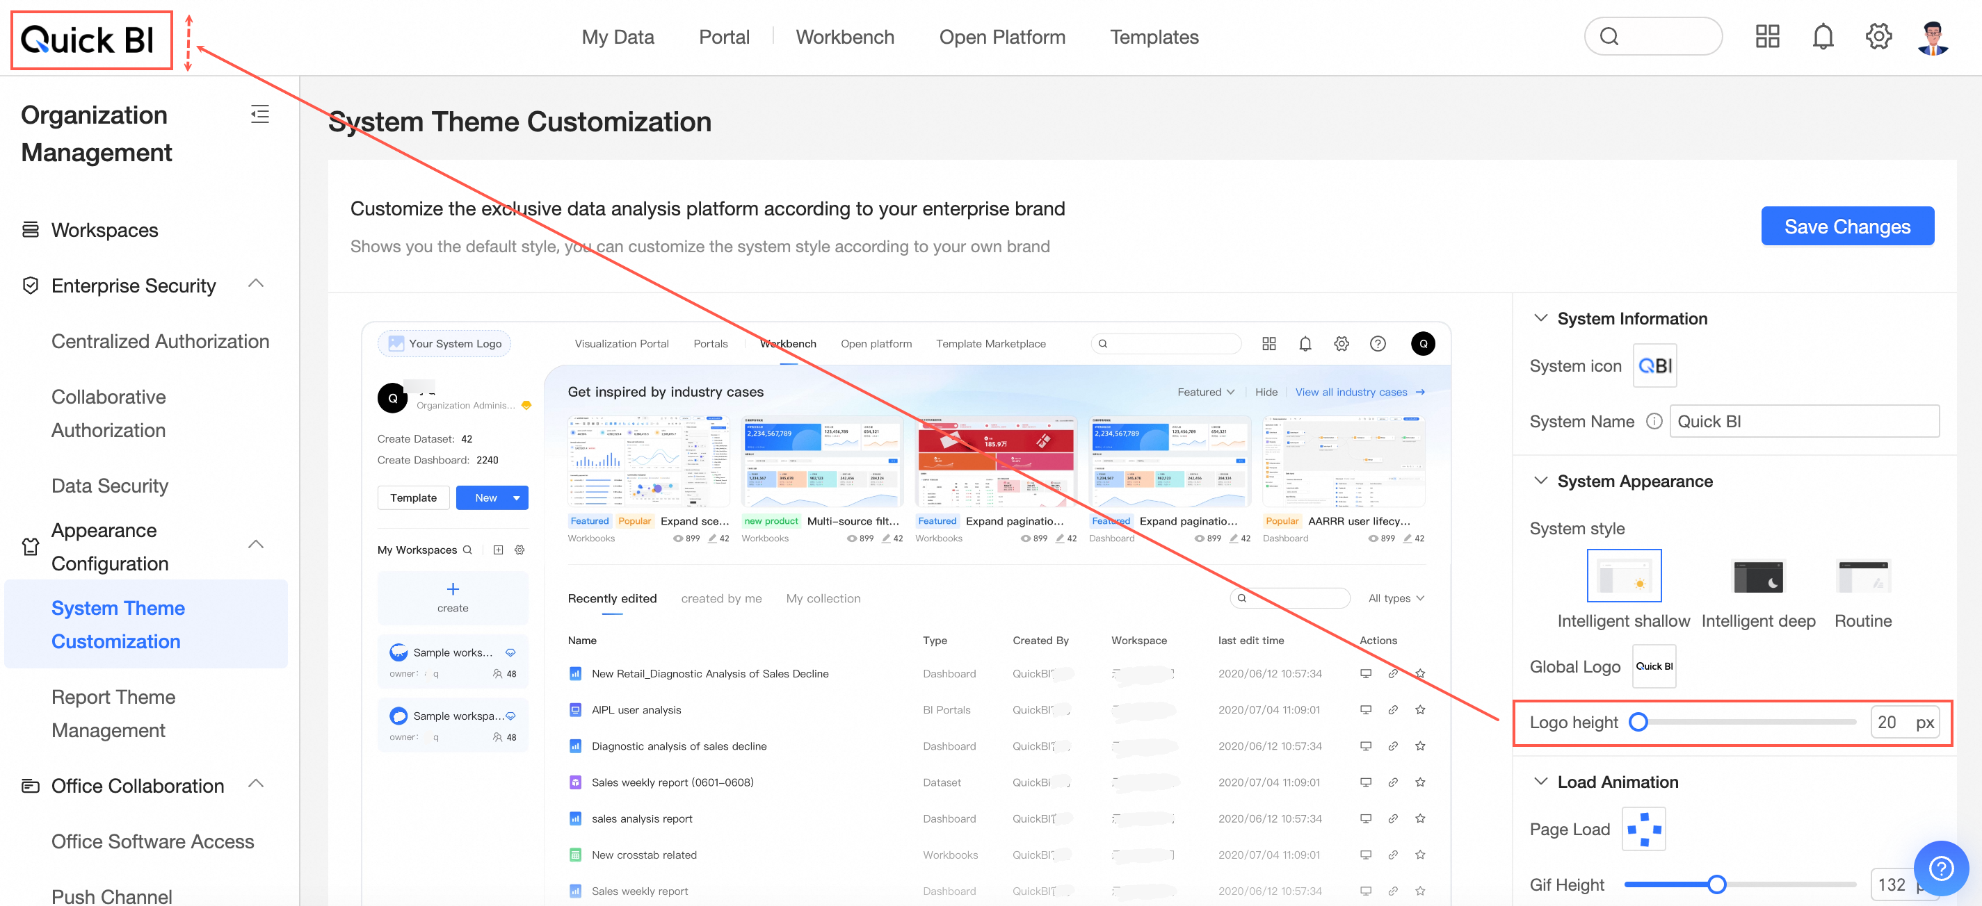Screen dimensions: 1982x906
Task: Click the top header search box
Action: pyautogui.click(x=1652, y=36)
